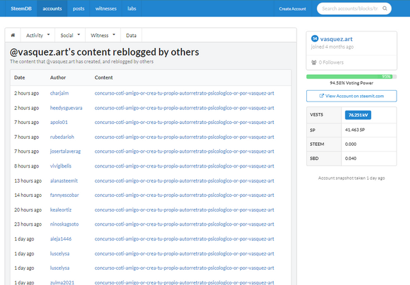Viewport: 410px width, 285px height.
Task: Go to SteemDB home in navbar
Action: click(21, 8)
